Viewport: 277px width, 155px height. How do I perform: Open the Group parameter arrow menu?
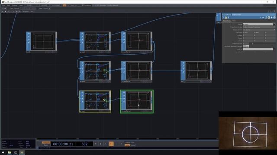[x=274, y=24]
